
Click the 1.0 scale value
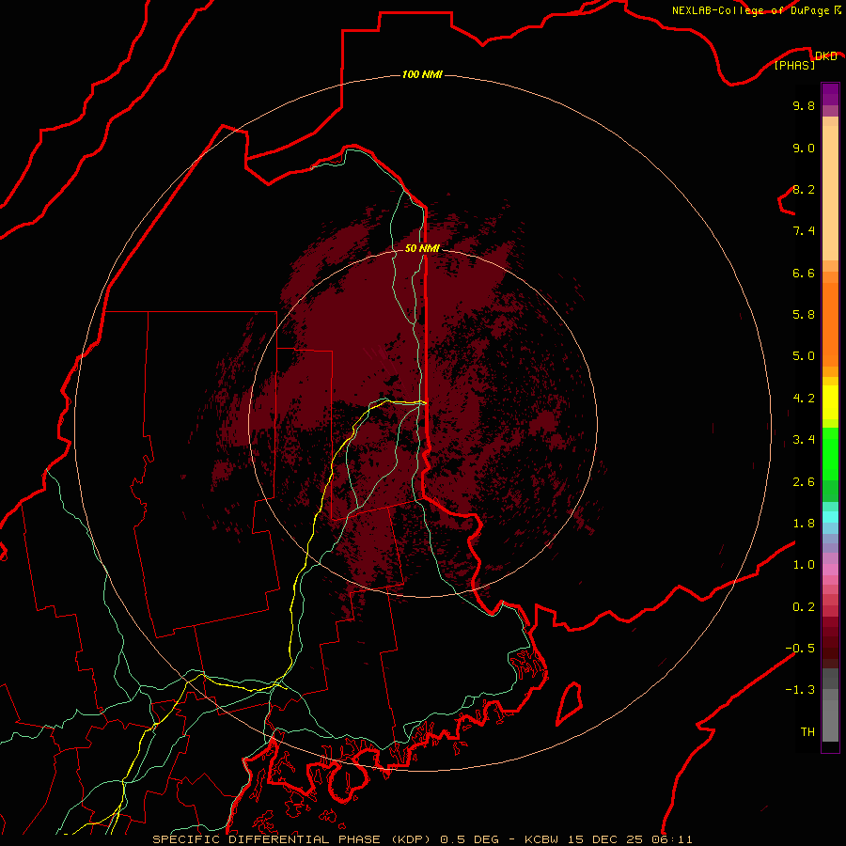click(x=804, y=565)
